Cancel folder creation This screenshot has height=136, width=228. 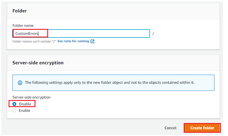pyautogui.click(x=170, y=128)
